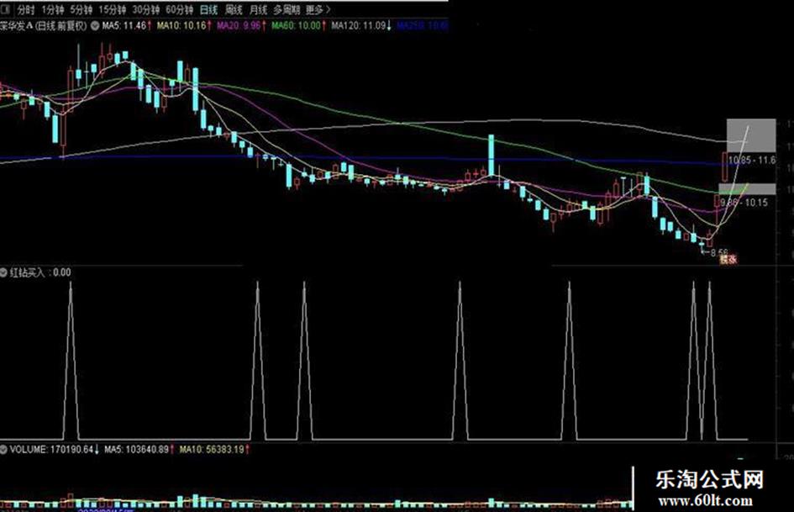Image resolution: width=794 pixels, height=512 pixels.
Task: Open the main chart indicator dropdown beside 前复权
Action: [x=95, y=25]
